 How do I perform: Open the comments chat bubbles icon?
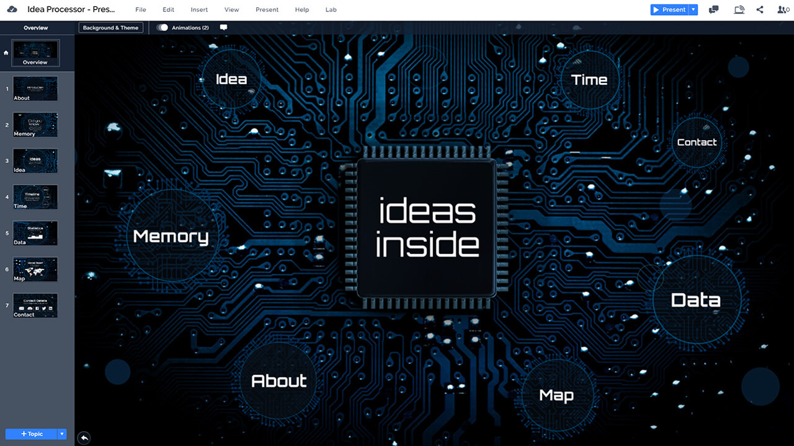click(714, 10)
